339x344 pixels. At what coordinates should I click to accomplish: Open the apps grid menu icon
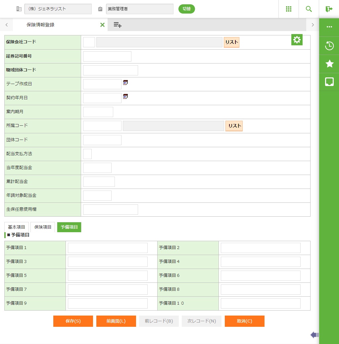(289, 9)
